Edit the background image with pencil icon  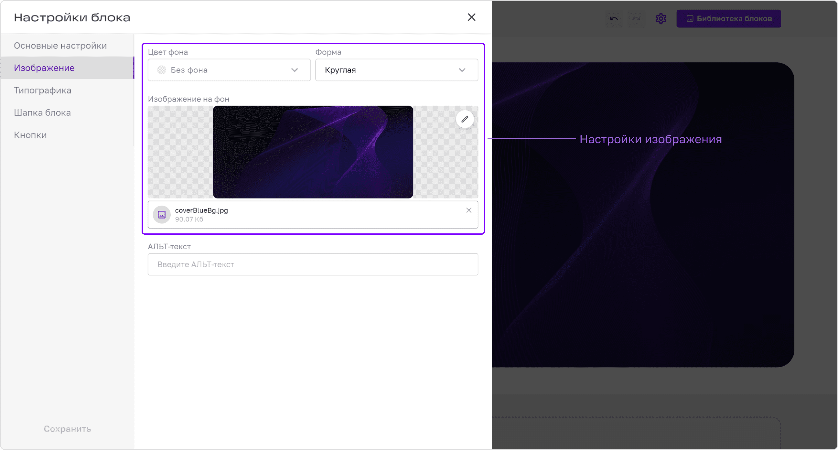coord(465,119)
